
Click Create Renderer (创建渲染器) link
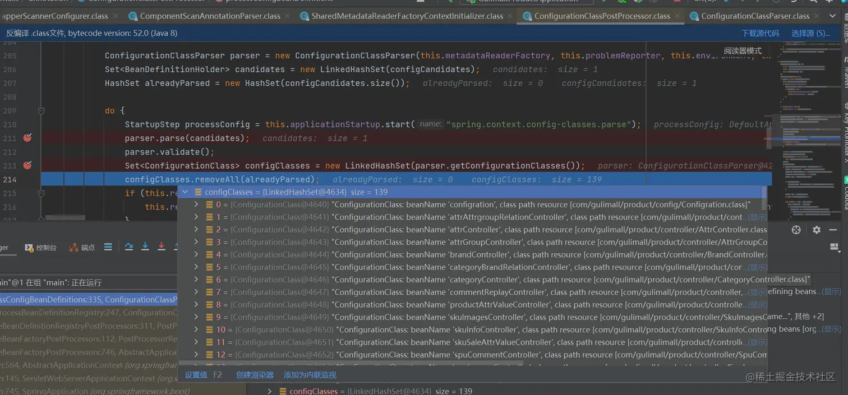coord(255,375)
